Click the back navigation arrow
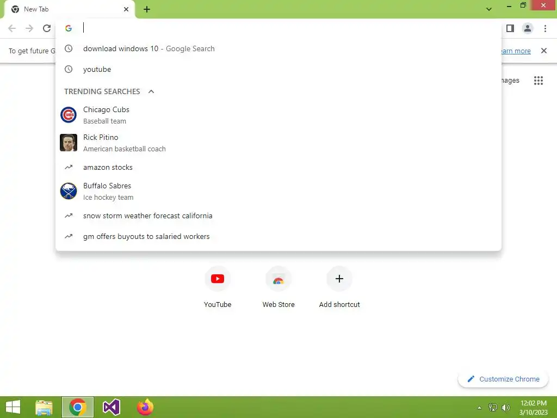This screenshot has height=418, width=557. click(x=12, y=28)
